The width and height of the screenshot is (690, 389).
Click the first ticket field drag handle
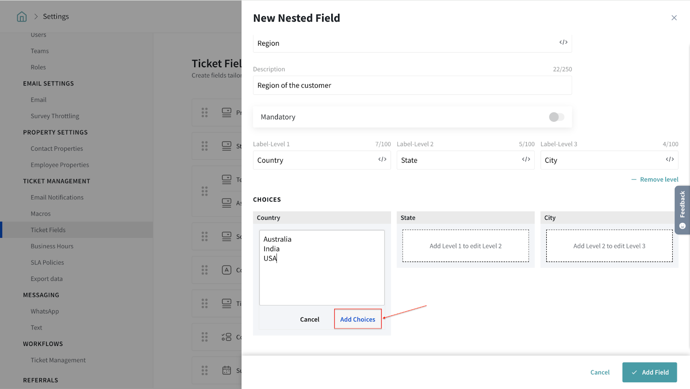204,112
